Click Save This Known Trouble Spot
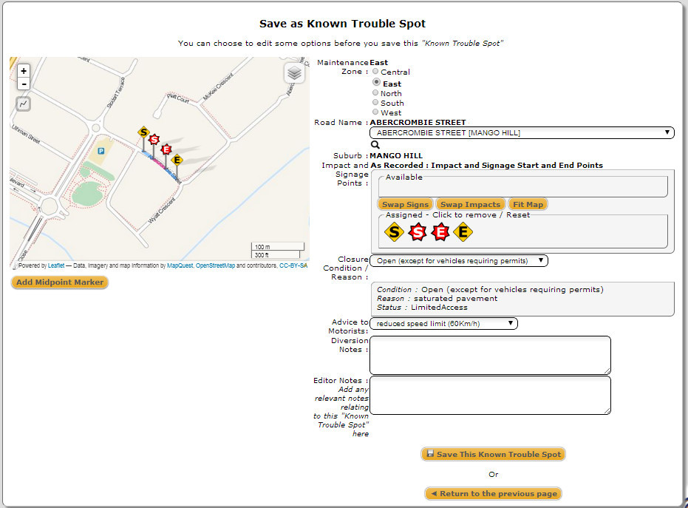The image size is (688, 508). tap(494, 454)
